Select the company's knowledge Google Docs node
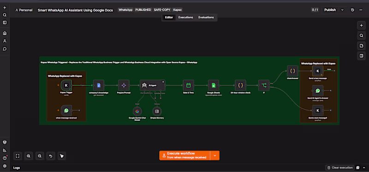 [99, 85]
